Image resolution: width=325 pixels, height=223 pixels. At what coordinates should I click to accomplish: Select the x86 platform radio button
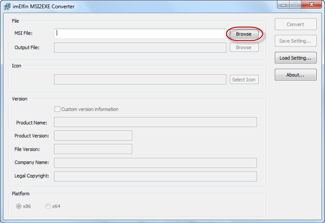tap(19, 206)
